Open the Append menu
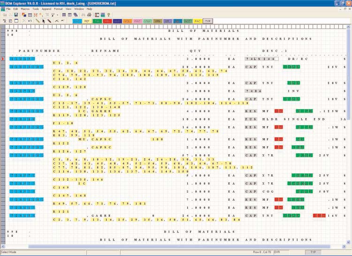 [46, 9]
